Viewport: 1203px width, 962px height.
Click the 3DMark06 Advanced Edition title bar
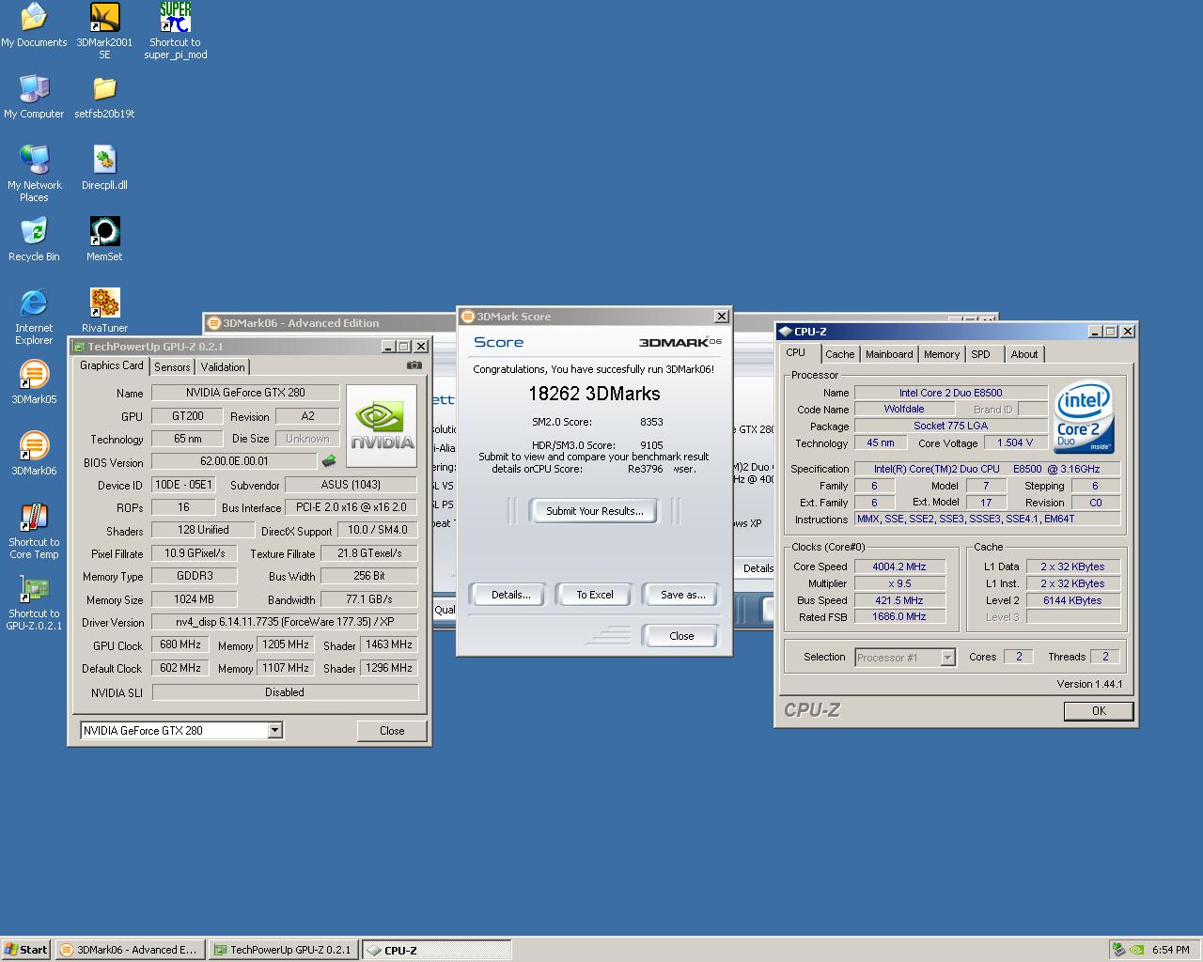point(329,322)
